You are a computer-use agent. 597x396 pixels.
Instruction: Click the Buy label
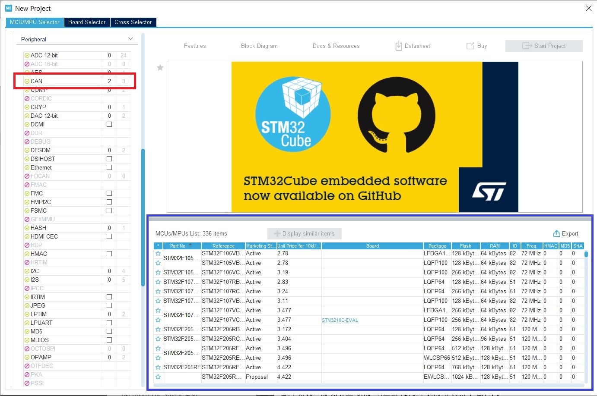tap(482, 46)
